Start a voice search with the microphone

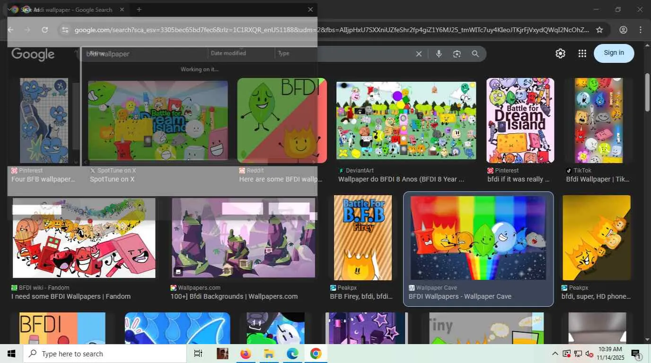tap(439, 54)
